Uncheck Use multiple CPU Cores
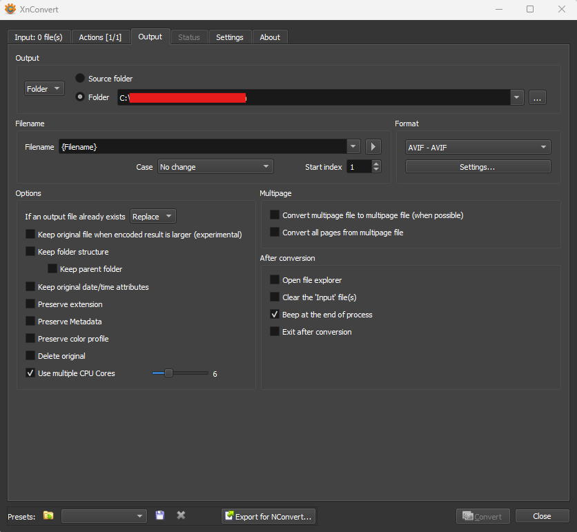The width and height of the screenshot is (577, 532). tap(30, 373)
